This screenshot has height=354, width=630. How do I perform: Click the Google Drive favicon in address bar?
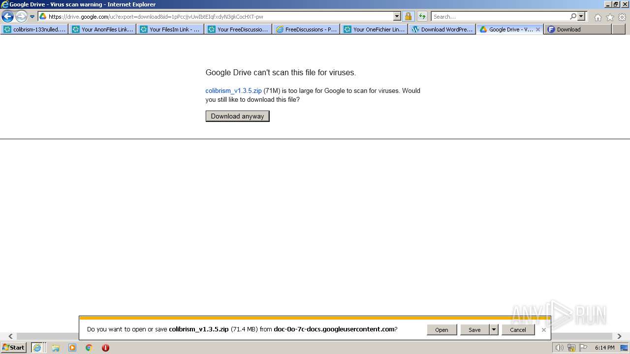tap(43, 16)
